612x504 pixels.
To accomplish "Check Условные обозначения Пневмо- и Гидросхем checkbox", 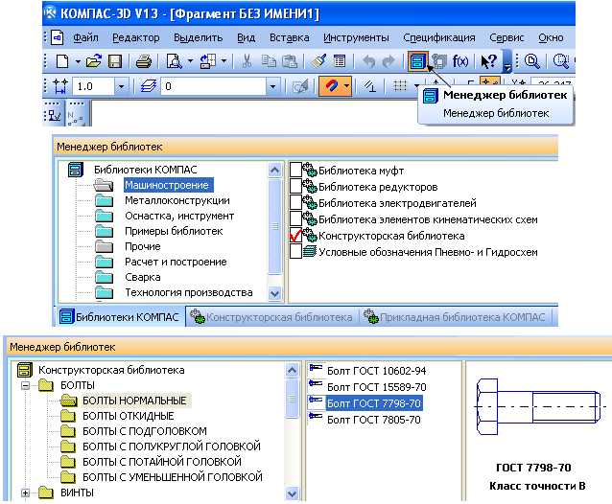I will click(x=295, y=251).
